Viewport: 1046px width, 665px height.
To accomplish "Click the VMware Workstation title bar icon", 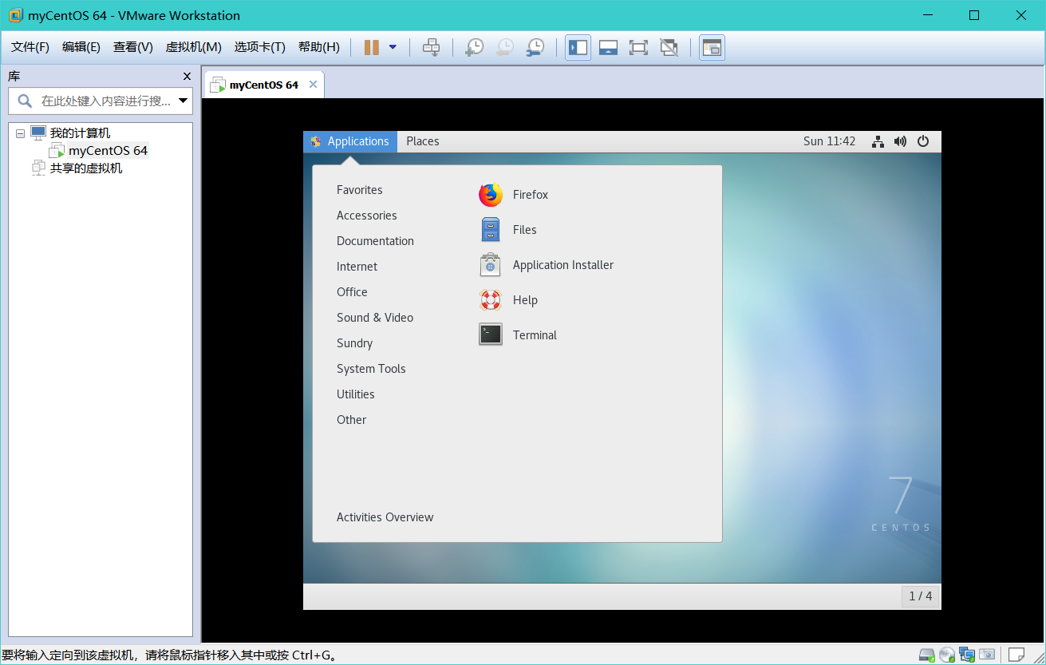I will coord(15,15).
